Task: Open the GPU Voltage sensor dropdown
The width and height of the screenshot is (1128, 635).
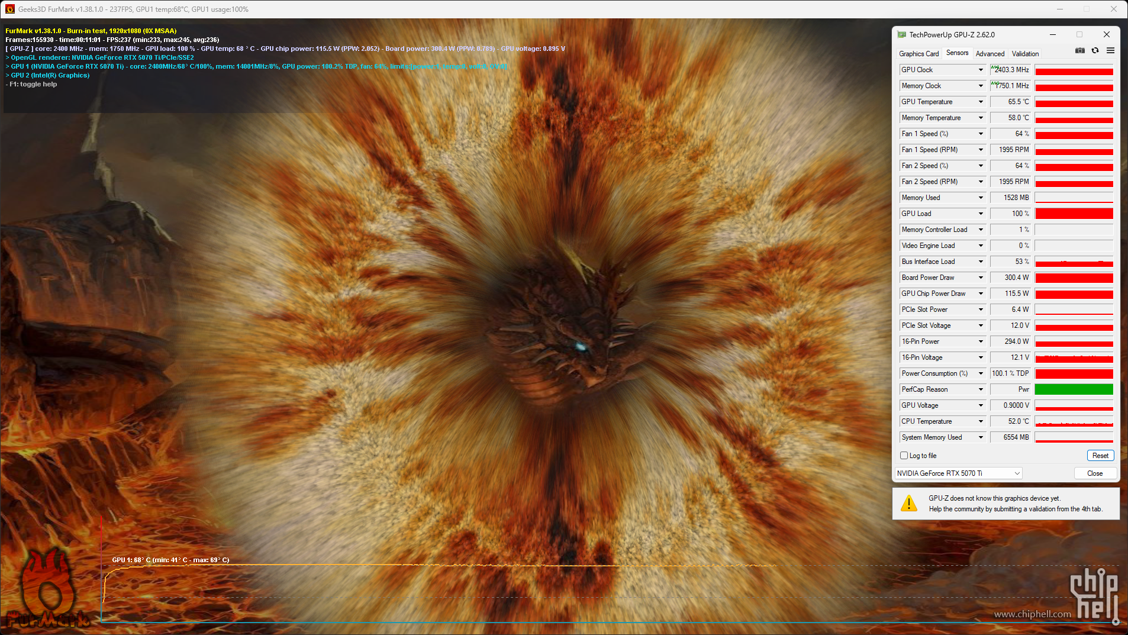Action: point(981,405)
